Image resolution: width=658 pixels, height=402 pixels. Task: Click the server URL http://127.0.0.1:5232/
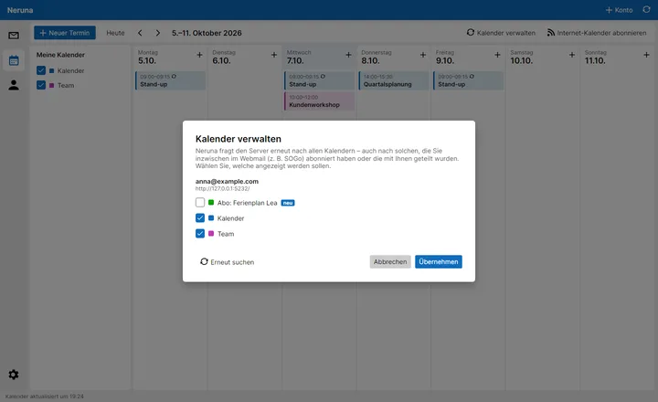222,189
